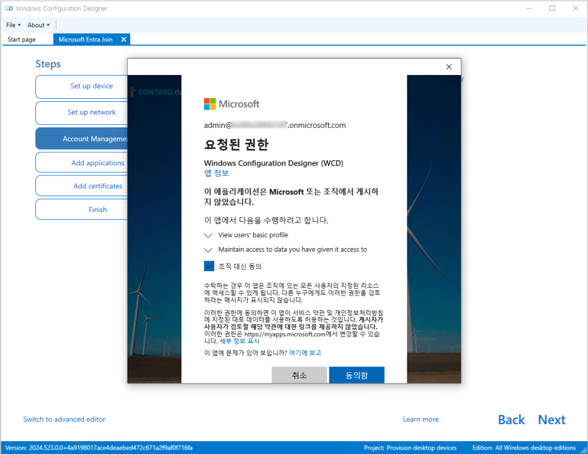Screen dimensions: 588x454
Task: Go to Set up device step
Action: [x=82, y=87]
